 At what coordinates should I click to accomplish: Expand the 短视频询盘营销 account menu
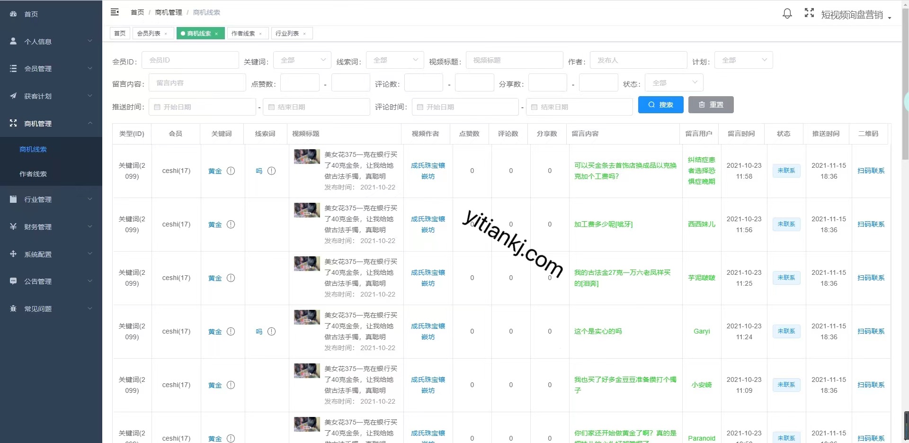pyautogui.click(x=855, y=15)
